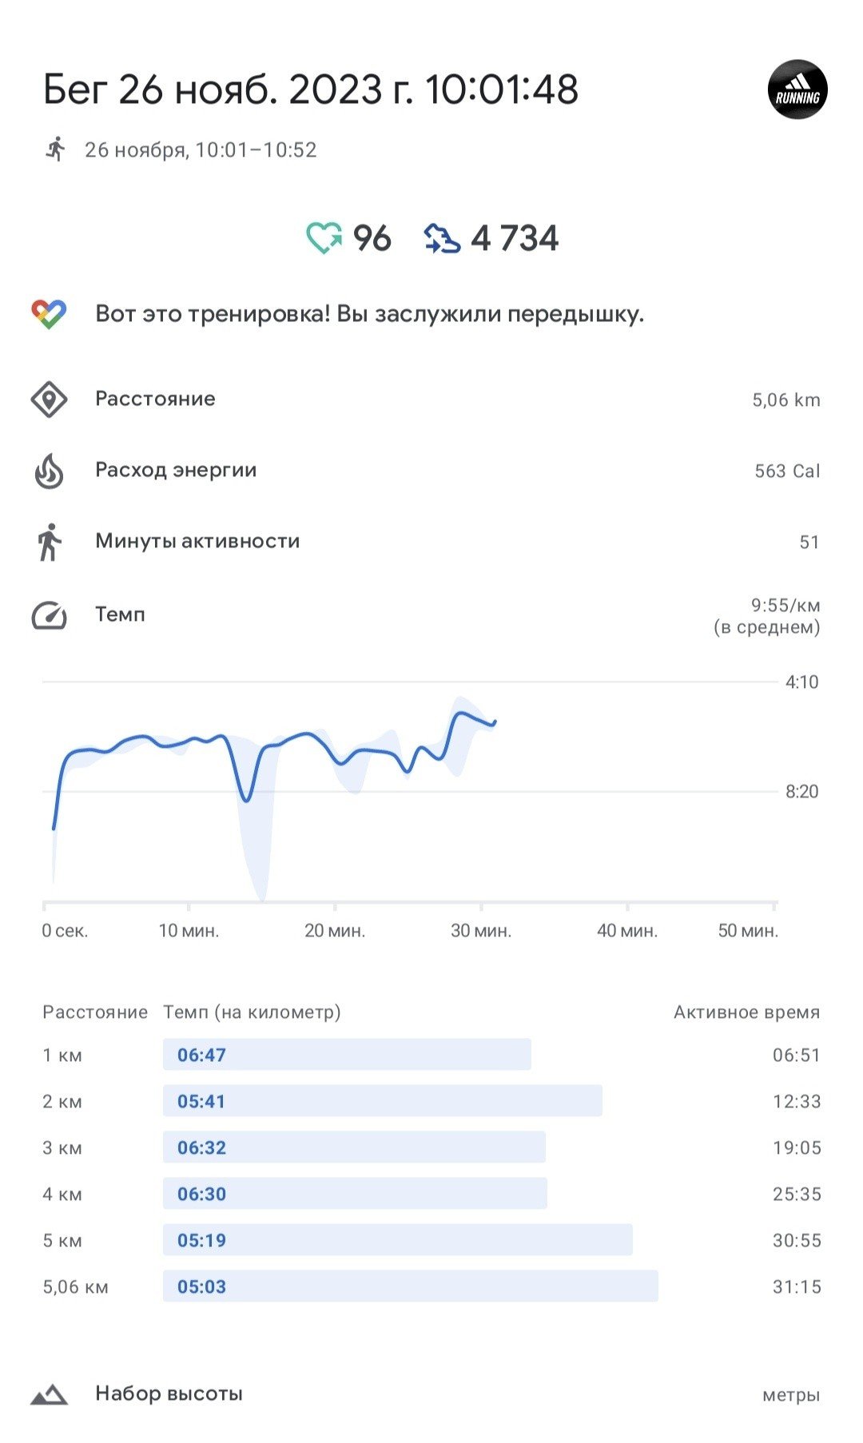Tap the Google Fit heart logo

click(x=49, y=314)
